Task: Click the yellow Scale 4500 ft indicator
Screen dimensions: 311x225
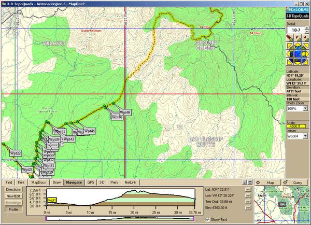Action: (x=296, y=126)
